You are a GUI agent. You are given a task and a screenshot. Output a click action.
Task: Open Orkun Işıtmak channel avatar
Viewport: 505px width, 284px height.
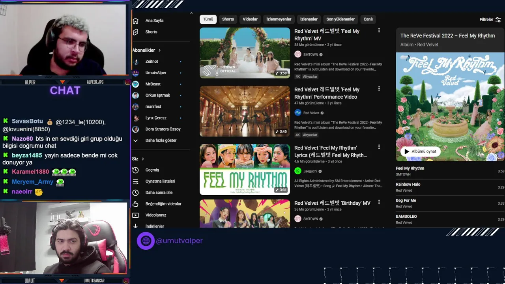135,95
